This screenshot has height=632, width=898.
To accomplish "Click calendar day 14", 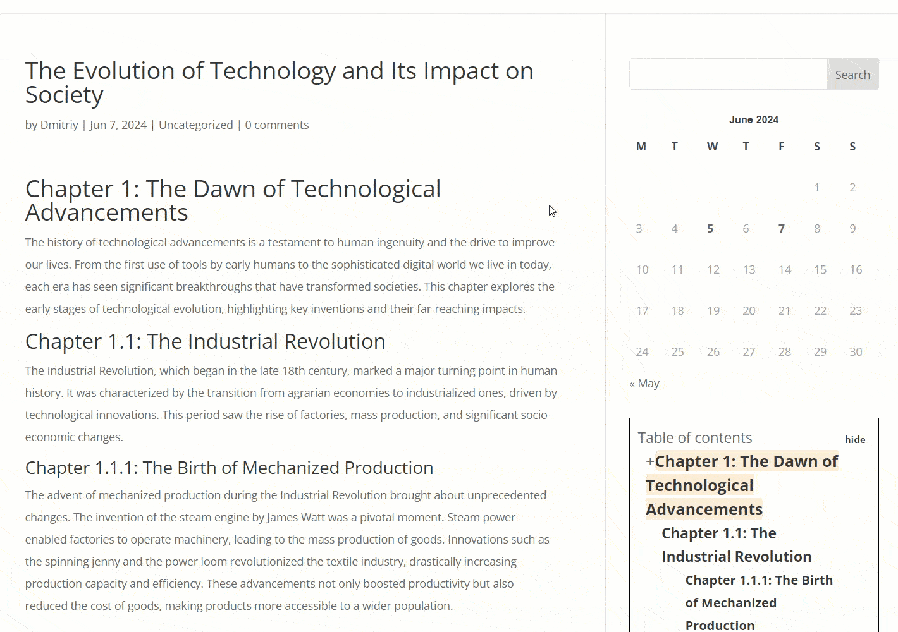I will click(x=785, y=270).
